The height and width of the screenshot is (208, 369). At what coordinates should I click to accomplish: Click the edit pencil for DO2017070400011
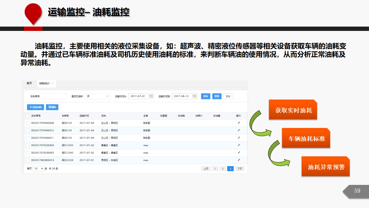pyautogui.click(x=239, y=138)
